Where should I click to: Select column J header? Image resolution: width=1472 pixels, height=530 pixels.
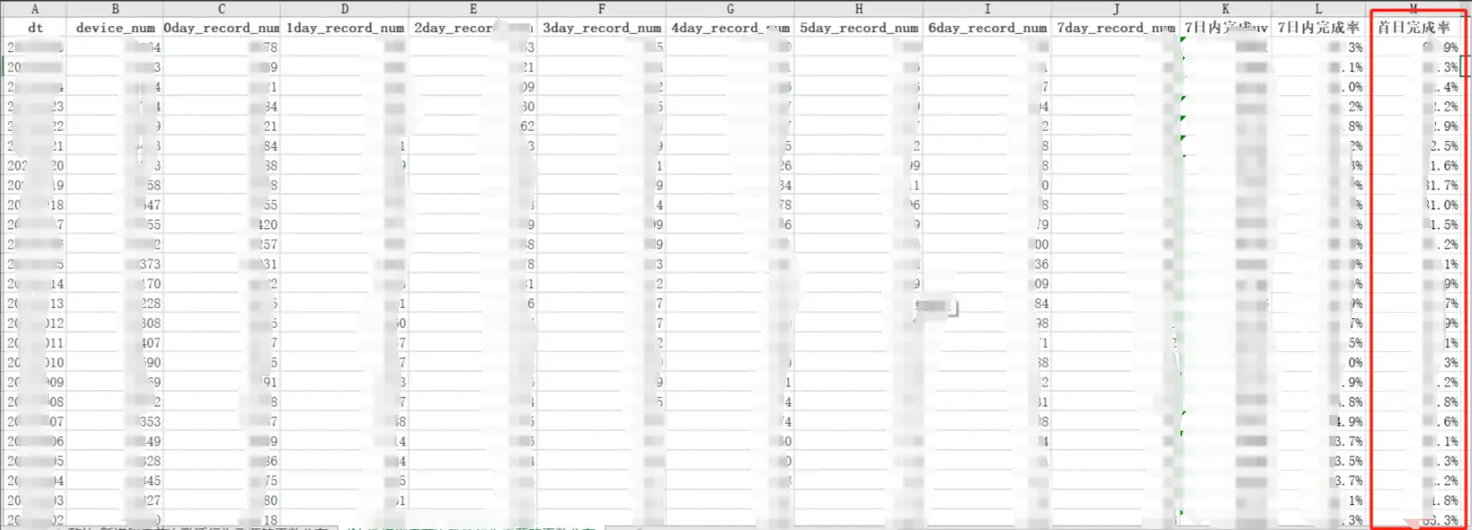click(1115, 9)
